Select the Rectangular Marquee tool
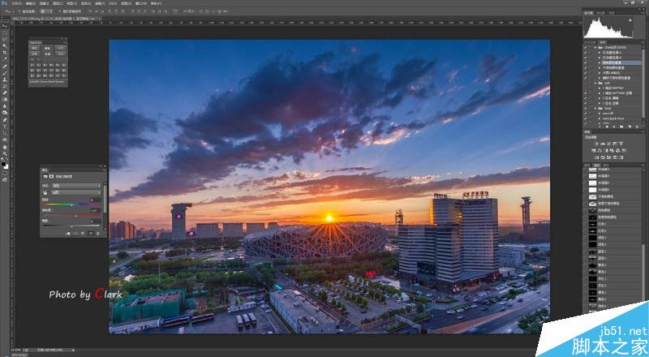 click(x=5, y=32)
